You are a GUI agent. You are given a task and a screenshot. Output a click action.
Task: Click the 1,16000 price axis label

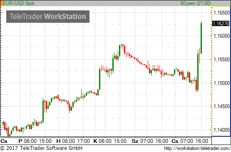tap(221, 36)
